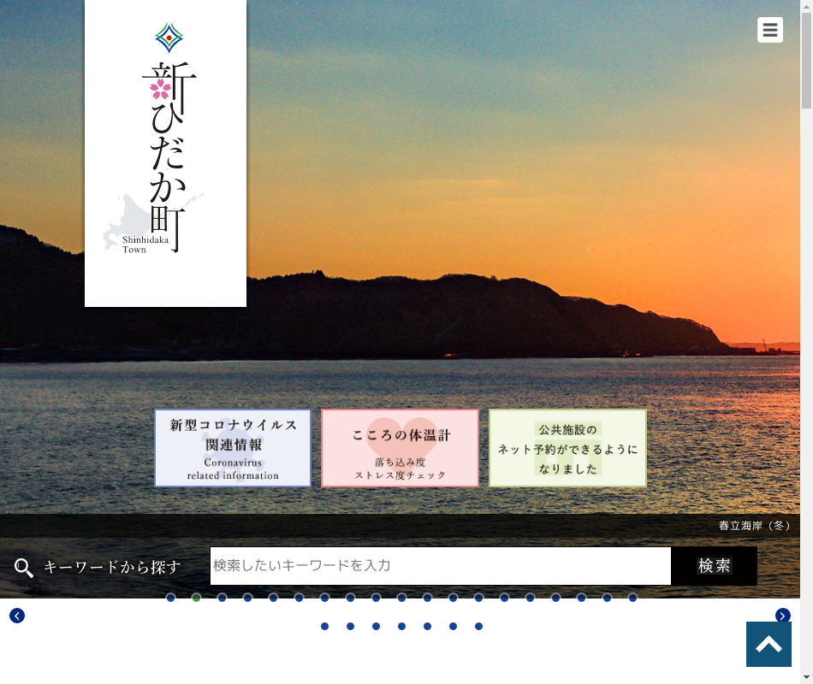Select the green active slideshow dot

pyautogui.click(x=197, y=598)
